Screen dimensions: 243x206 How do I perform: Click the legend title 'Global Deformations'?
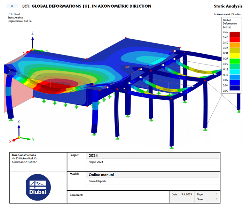tap(230, 22)
